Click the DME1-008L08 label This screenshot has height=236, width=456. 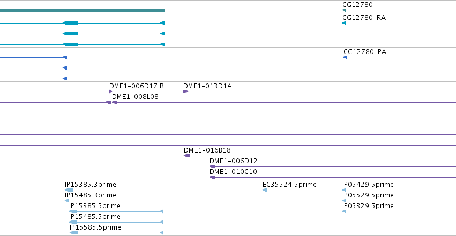tap(135, 97)
